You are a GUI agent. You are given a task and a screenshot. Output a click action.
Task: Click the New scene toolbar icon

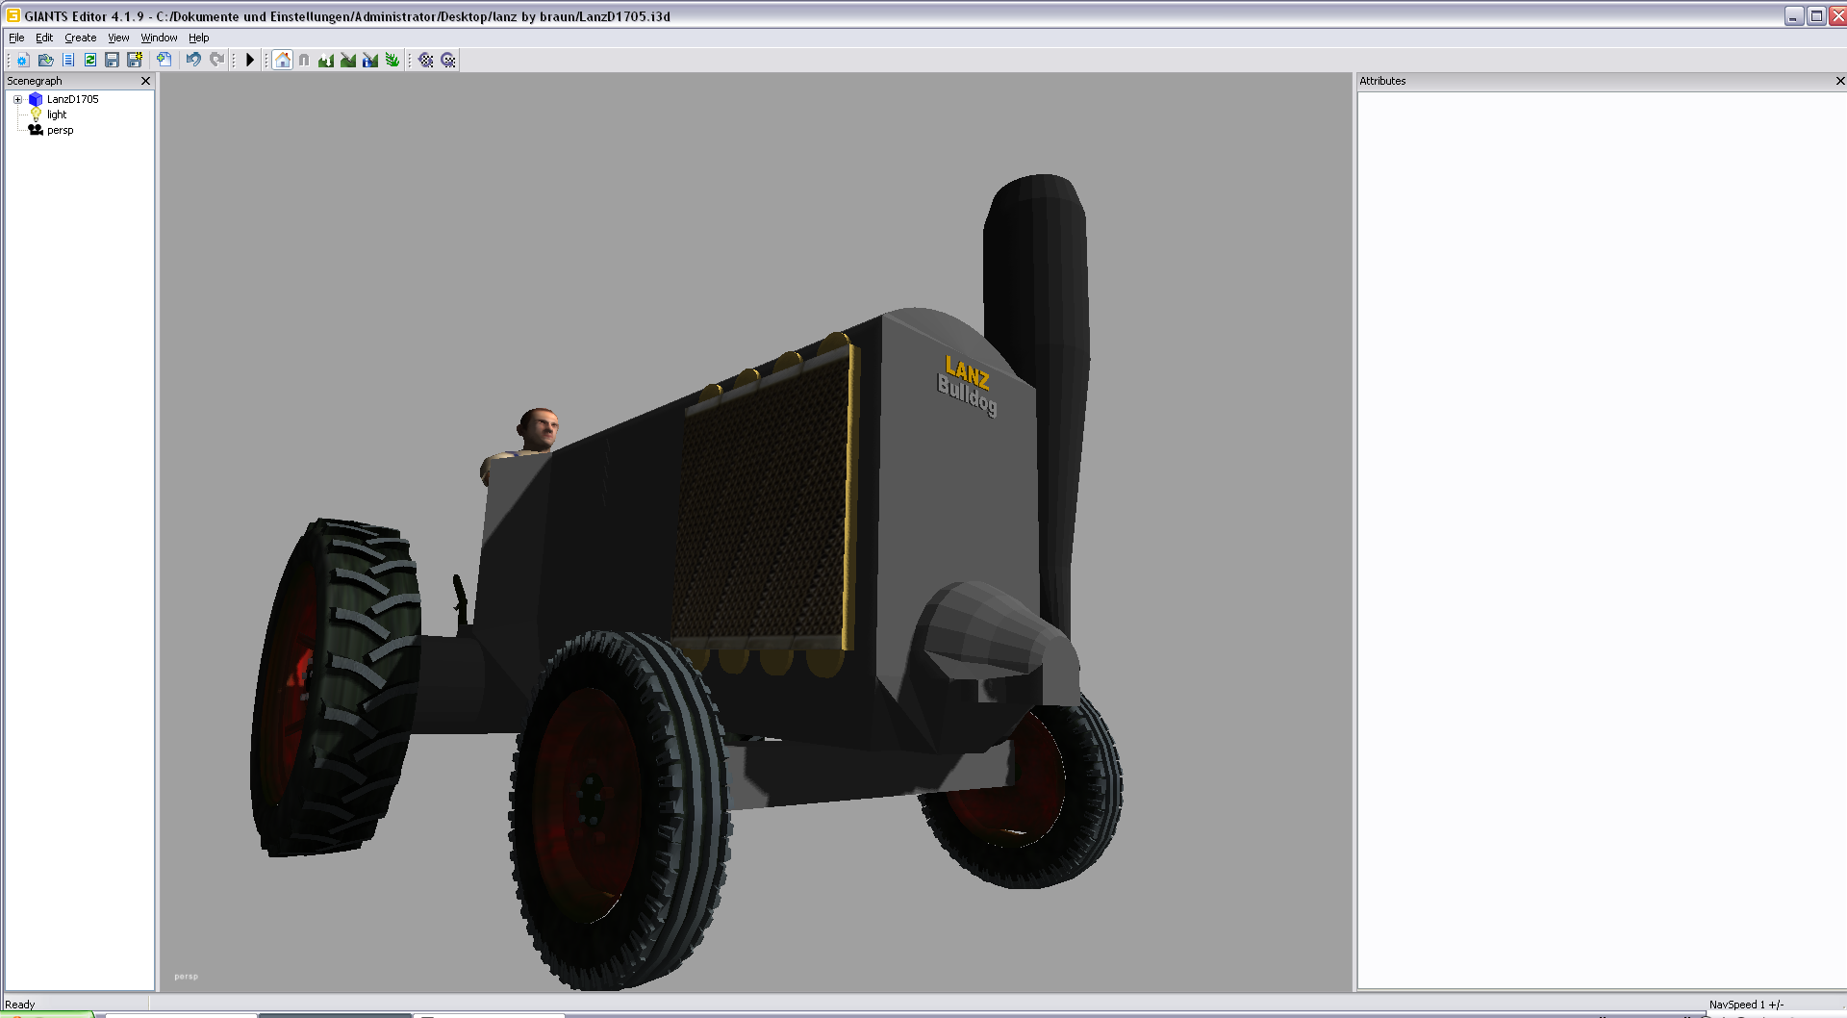click(x=23, y=60)
